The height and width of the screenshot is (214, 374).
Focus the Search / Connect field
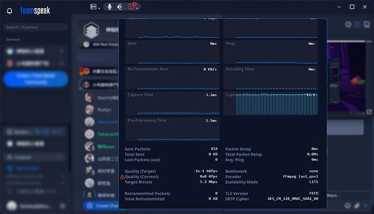[x=35, y=28]
